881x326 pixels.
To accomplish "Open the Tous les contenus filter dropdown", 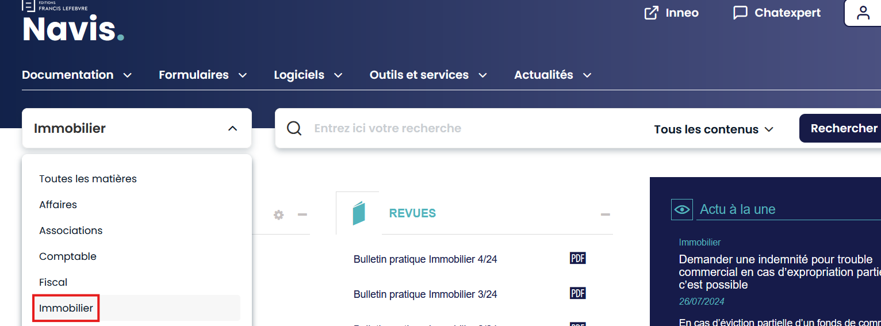I will point(714,129).
